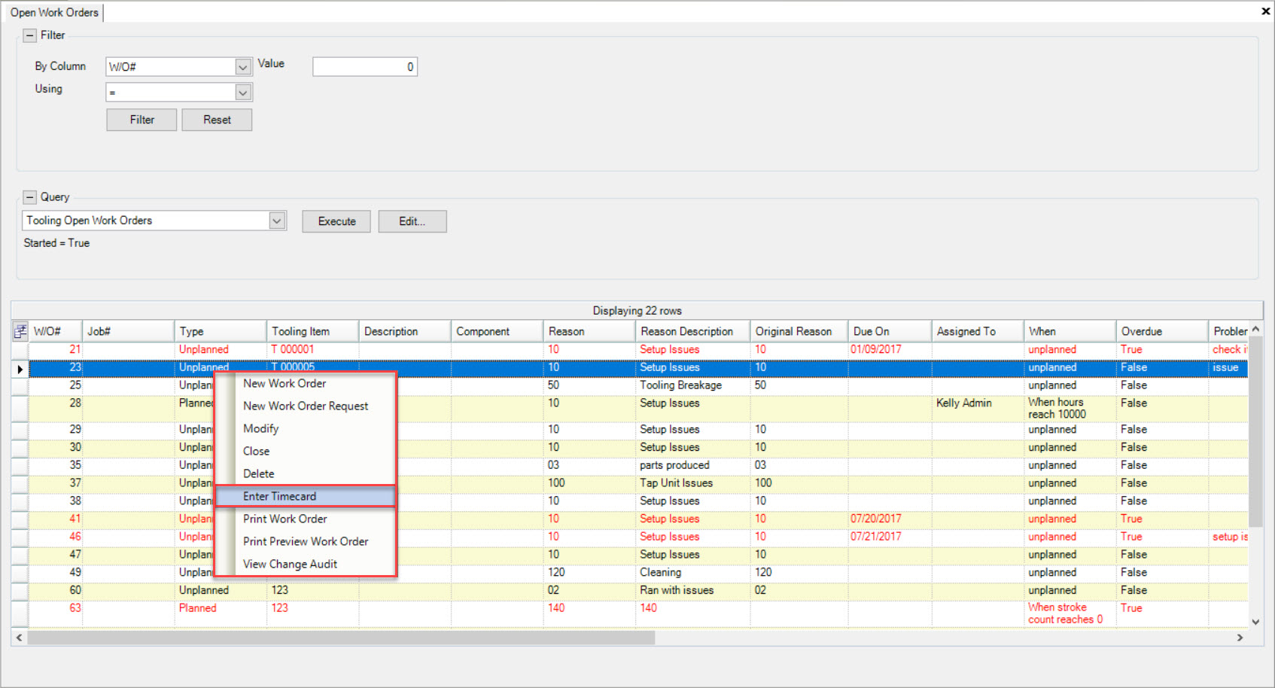Select work order number 60 cell
Viewport: 1275px width, 688px height.
click(x=55, y=590)
